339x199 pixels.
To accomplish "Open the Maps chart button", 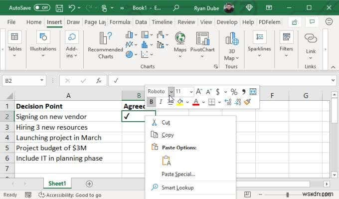I will [180, 45].
